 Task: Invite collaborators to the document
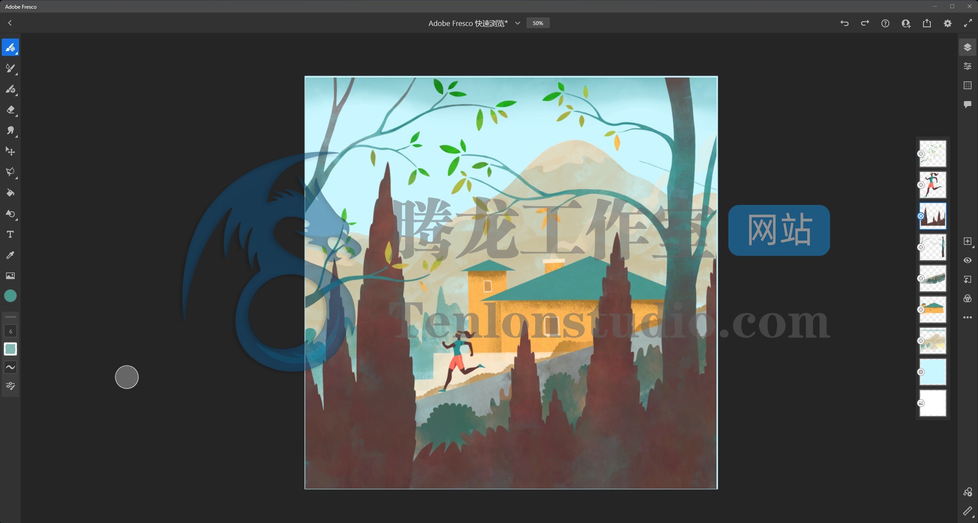(x=906, y=23)
